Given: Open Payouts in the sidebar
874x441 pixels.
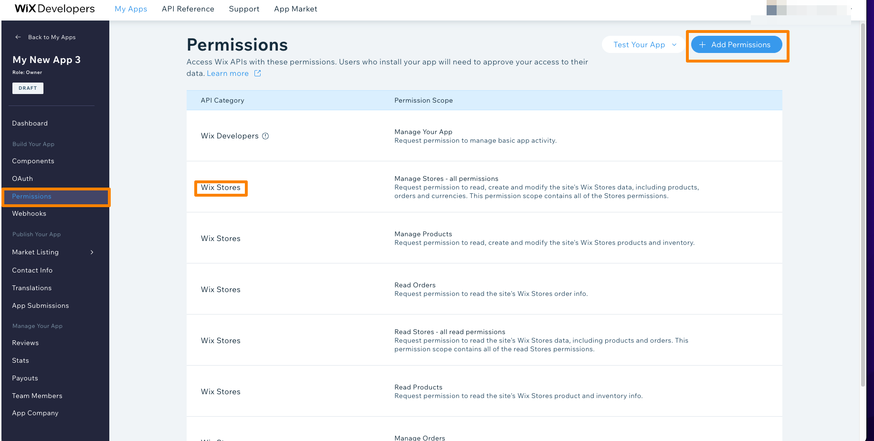Looking at the screenshot, I should click(25, 378).
